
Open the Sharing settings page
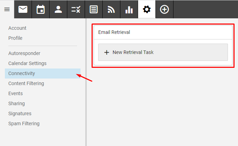(x=16, y=103)
